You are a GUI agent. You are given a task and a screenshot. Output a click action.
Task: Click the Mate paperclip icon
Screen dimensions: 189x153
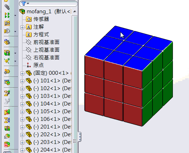coord(7,7)
